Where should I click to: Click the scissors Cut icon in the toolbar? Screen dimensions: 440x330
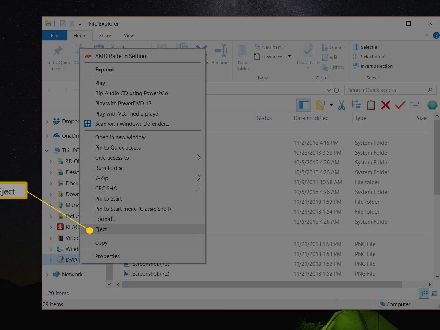pyautogui.click(x=342, y=105)
